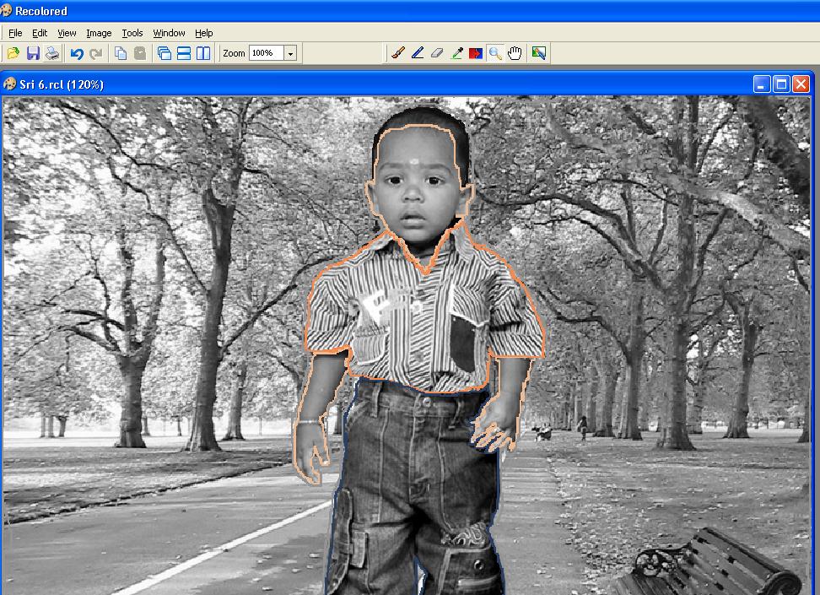The height and width of the screenshot is (595, 820).
Task: Select the red-to-blue color change tool
Action: pos(475,53)
